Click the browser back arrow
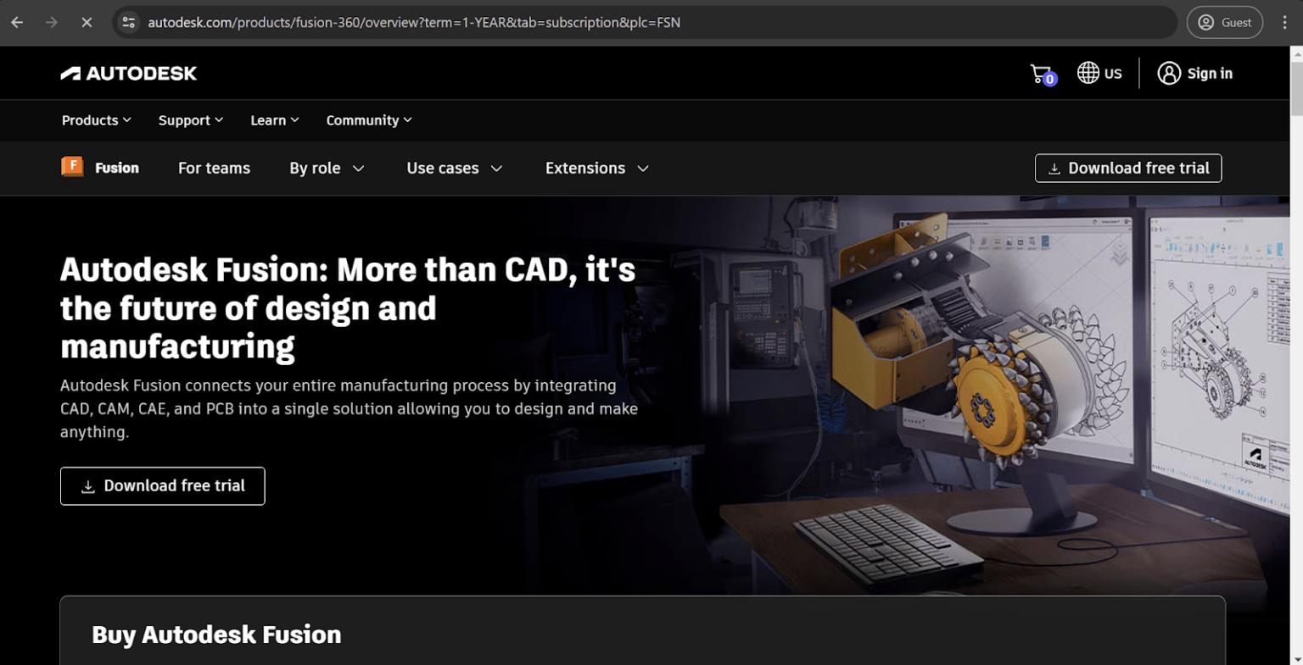Viewport: 1303px width, 665px height. pos(17,22)
